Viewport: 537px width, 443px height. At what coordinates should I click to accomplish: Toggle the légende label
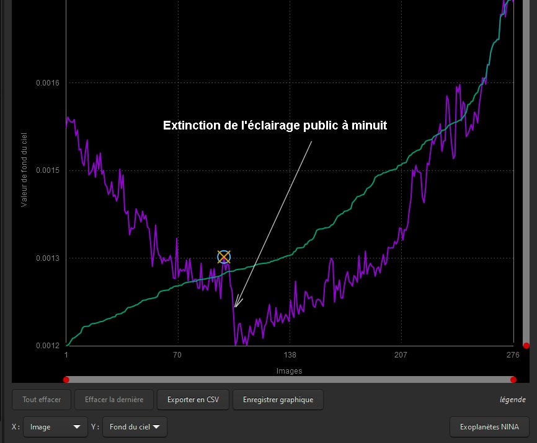513,400
